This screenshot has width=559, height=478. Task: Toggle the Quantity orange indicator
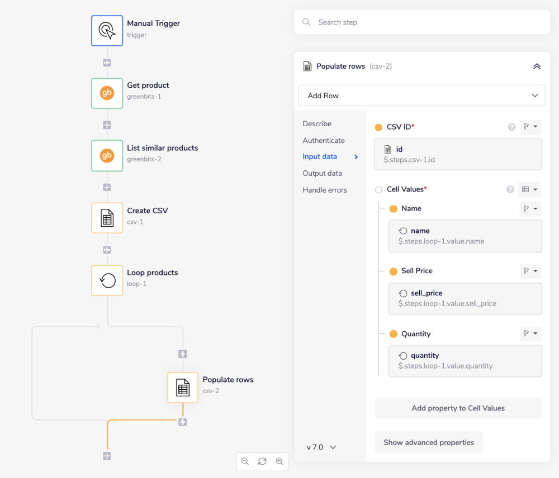pos(393,334)
